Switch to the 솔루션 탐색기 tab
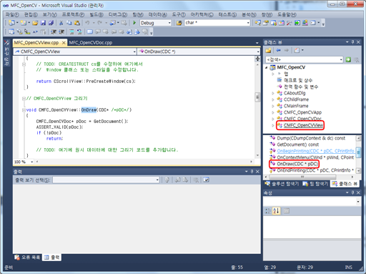 [282, 184]
